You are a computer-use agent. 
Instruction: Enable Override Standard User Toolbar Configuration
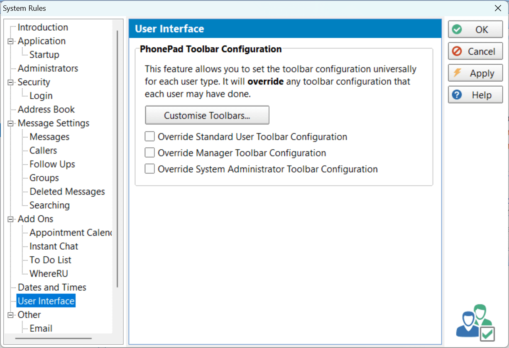pyautogui.click(x=149, y=136)
